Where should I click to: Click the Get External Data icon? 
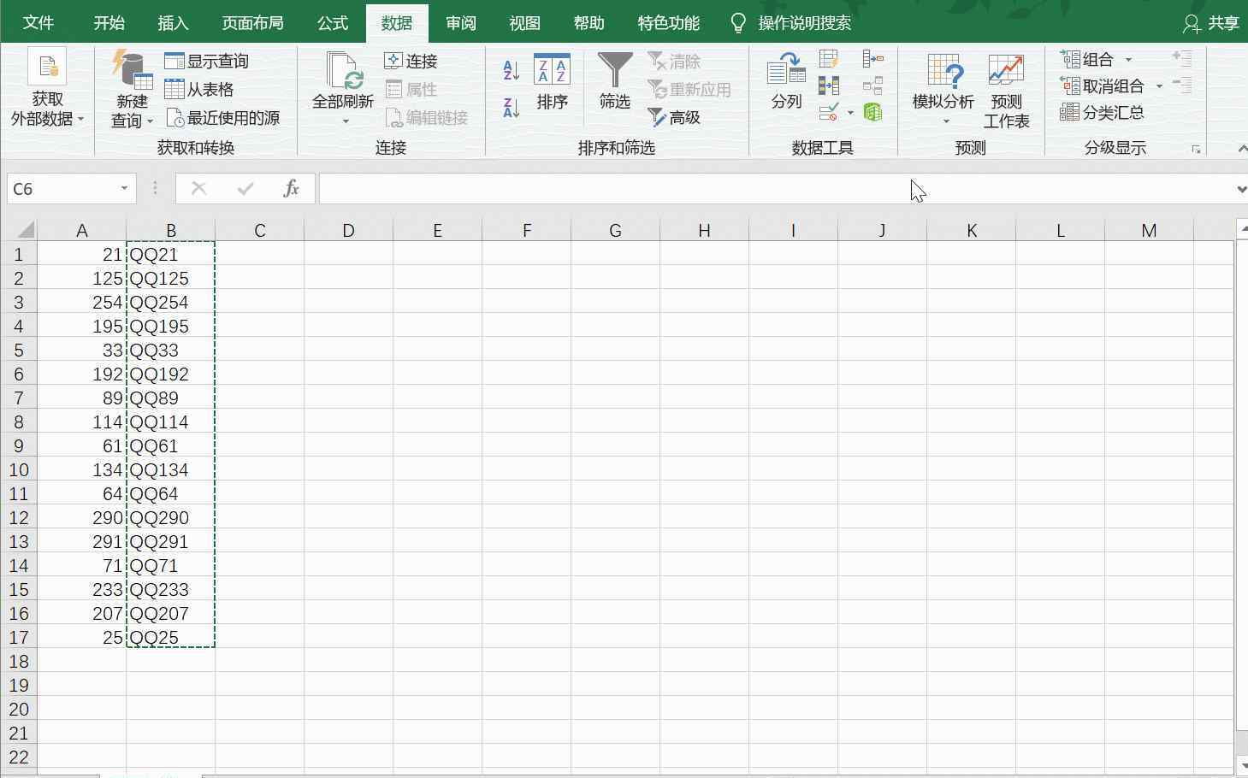47,68
